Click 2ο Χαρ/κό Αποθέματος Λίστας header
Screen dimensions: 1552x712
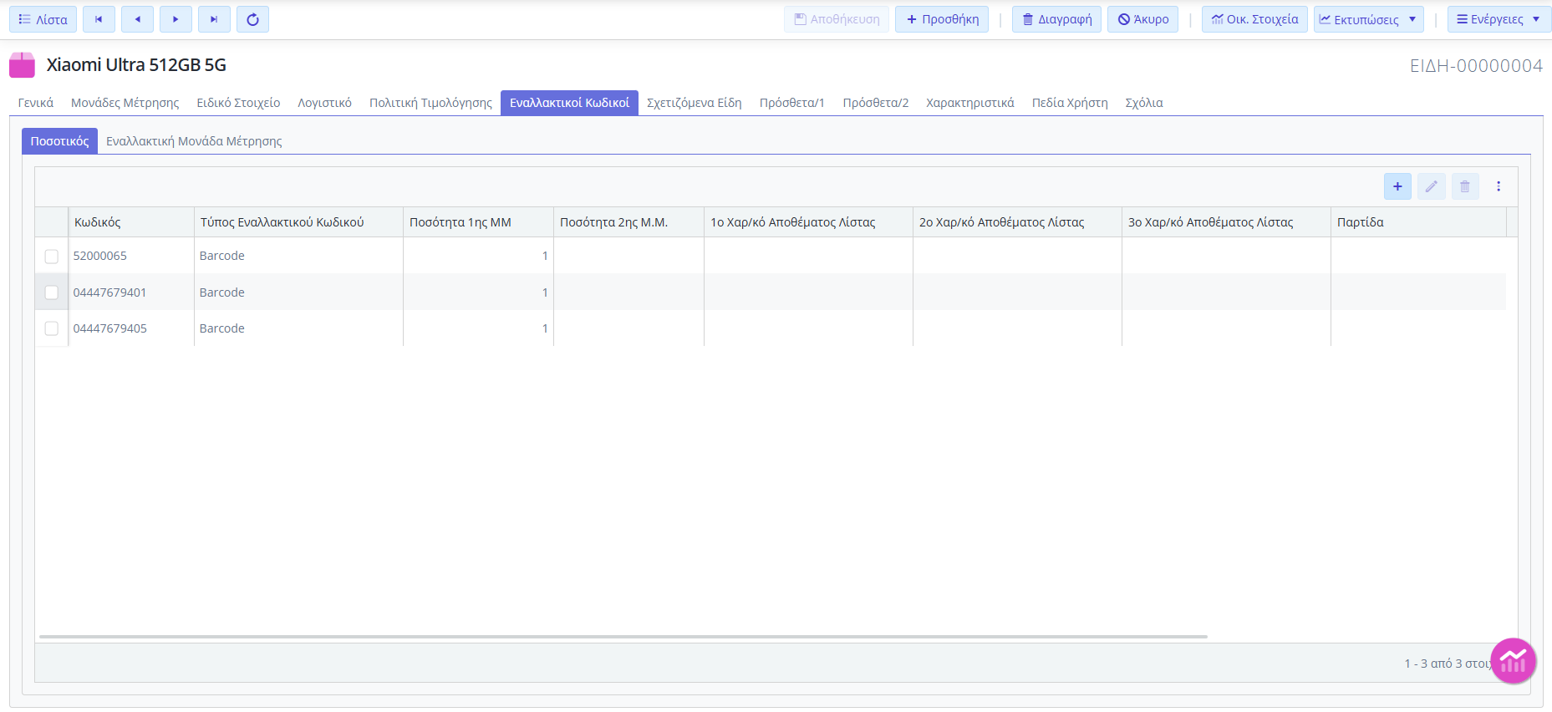[x=1017, y=222]
